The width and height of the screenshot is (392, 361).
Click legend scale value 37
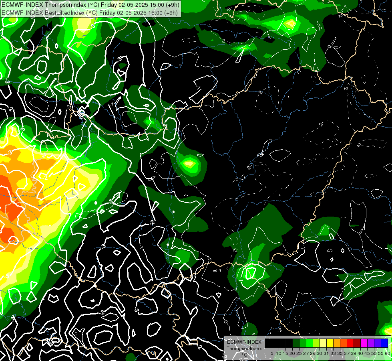coord(347,353)
